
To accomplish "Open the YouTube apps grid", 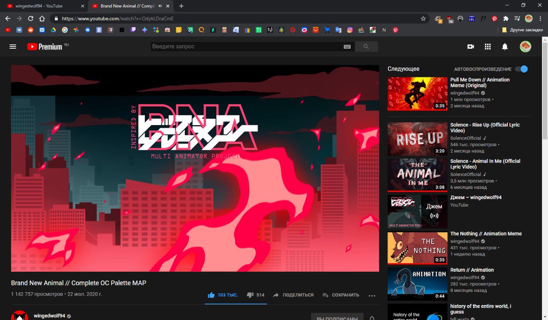I will pyautogui.click(x=488, y=47).
